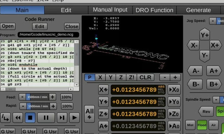The width and height of the screenshot is (224, 134).
Task: Stop the running program
Action: coord(30,118)
